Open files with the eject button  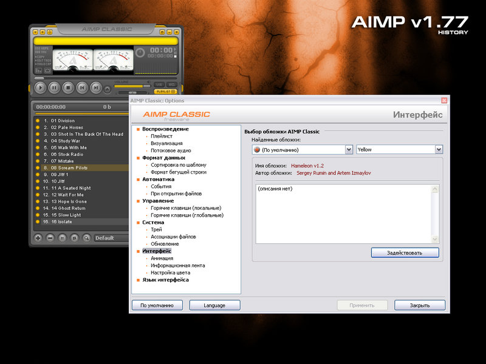pos(108,89)
